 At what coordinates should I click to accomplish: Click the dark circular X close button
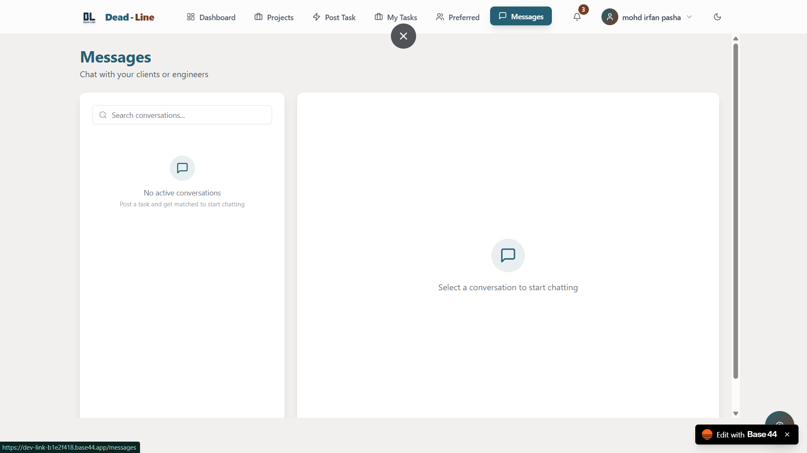click(403, 36)
